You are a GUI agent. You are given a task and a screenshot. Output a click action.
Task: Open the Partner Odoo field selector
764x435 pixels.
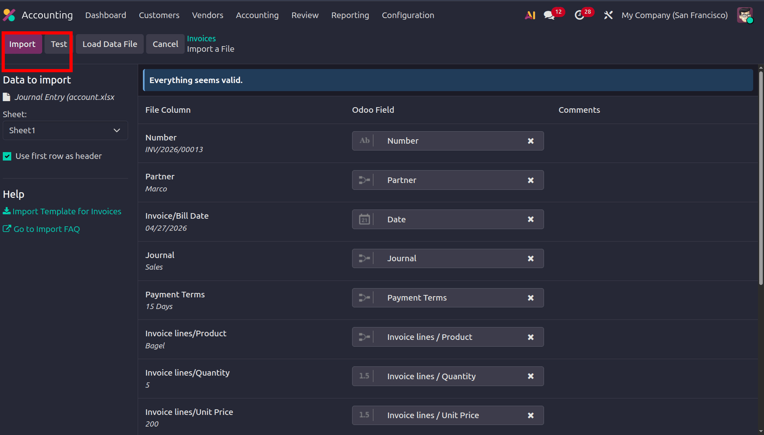(448, 180)
